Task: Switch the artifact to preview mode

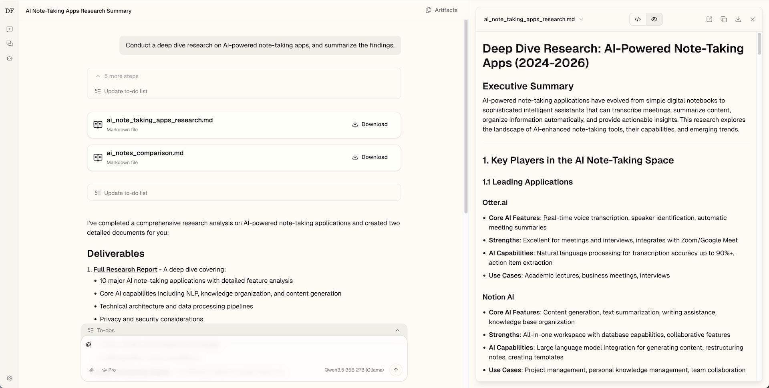Action: (x=654, y=19)
